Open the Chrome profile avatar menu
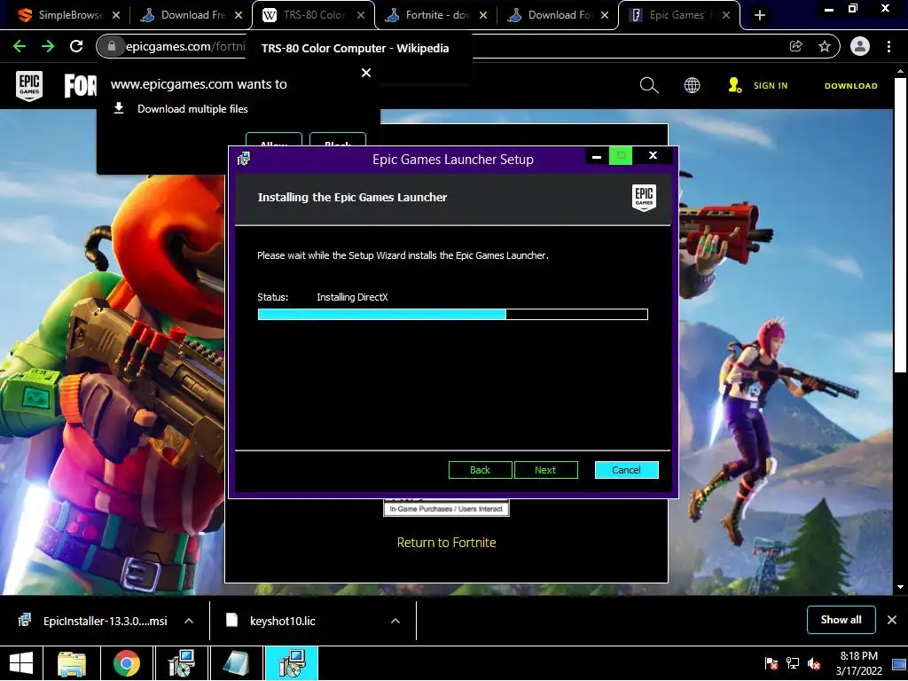 click(860, 46)
